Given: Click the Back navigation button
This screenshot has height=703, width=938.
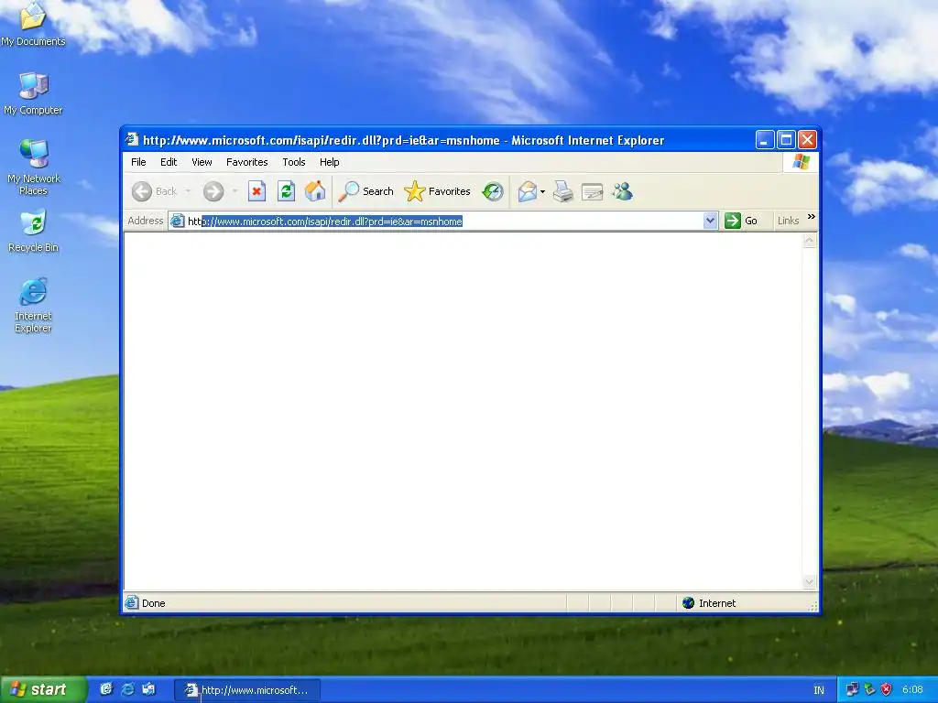Looking at the screenshot, I should [x=154, y=191].
